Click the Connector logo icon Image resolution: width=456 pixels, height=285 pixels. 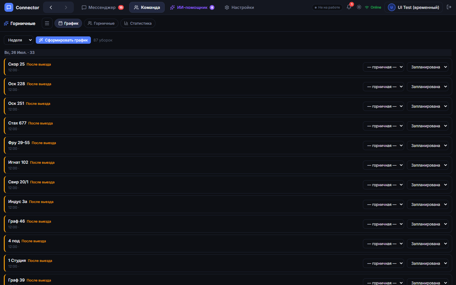tap(9, 7)
